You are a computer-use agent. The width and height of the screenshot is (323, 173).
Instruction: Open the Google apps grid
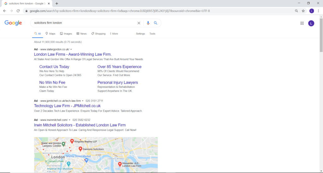(x=302, y=23)
